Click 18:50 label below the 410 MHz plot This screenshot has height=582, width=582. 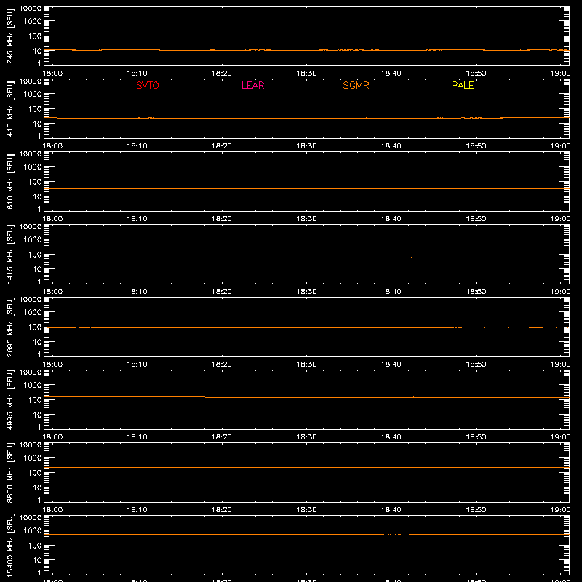[x=476, y=146]
